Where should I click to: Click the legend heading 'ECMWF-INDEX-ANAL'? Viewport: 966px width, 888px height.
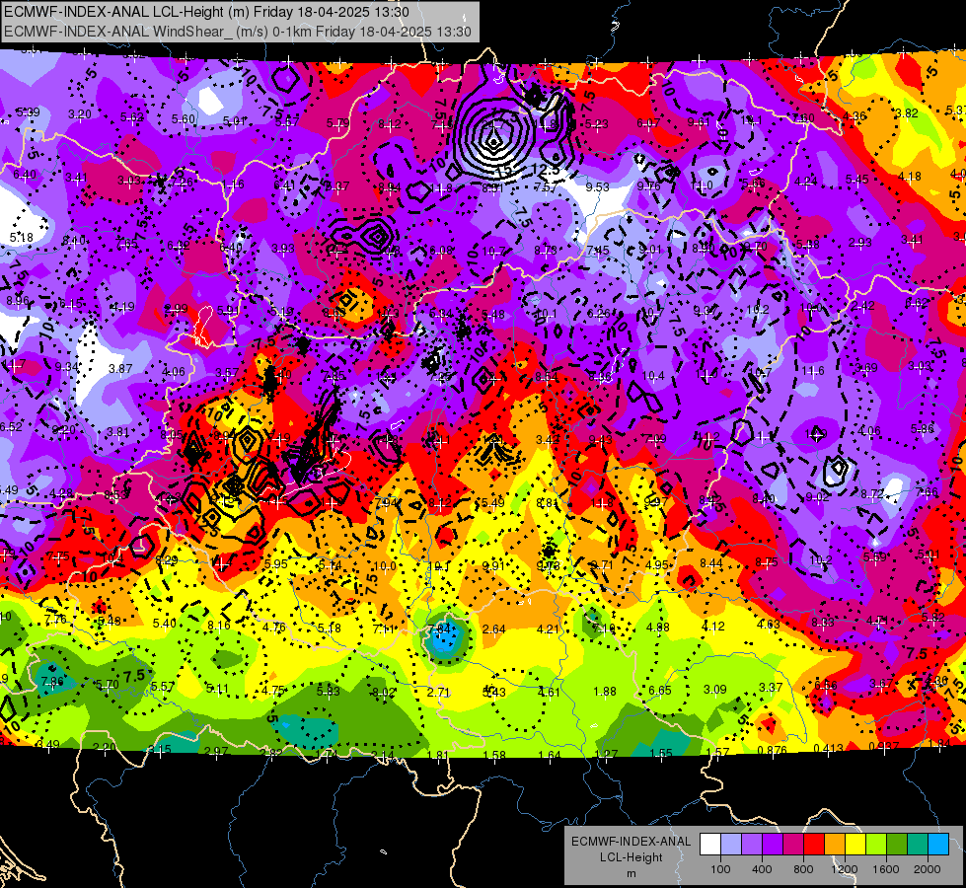pos(631,842)
